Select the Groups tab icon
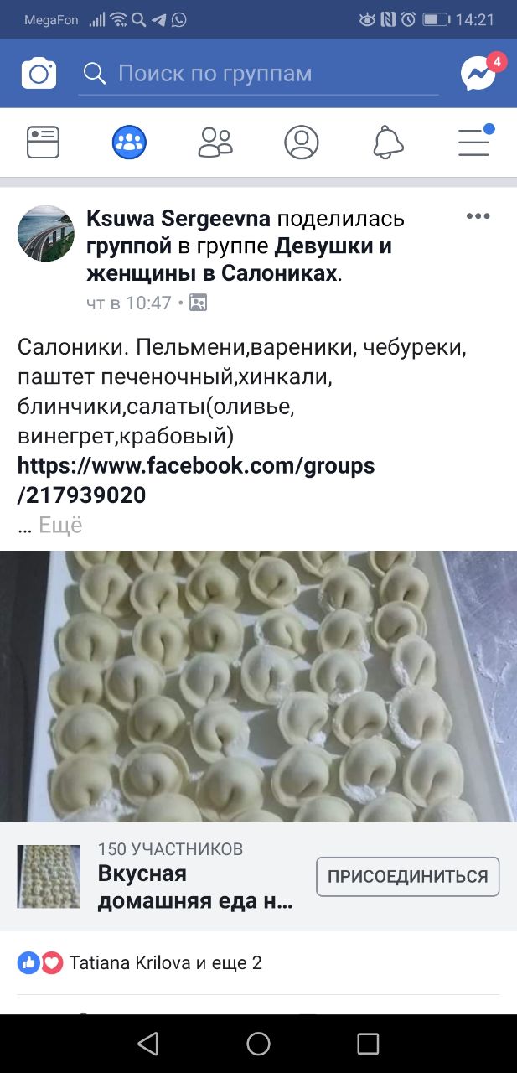This screenshot has height=1073, width=517. point(129,143)
